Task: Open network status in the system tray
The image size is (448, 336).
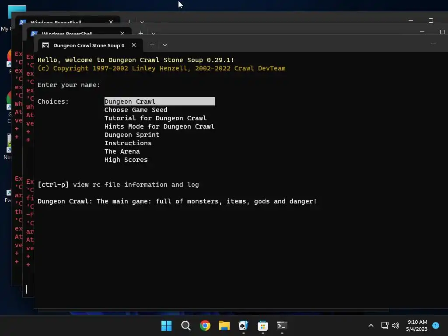Action: [x=385, y=325]
